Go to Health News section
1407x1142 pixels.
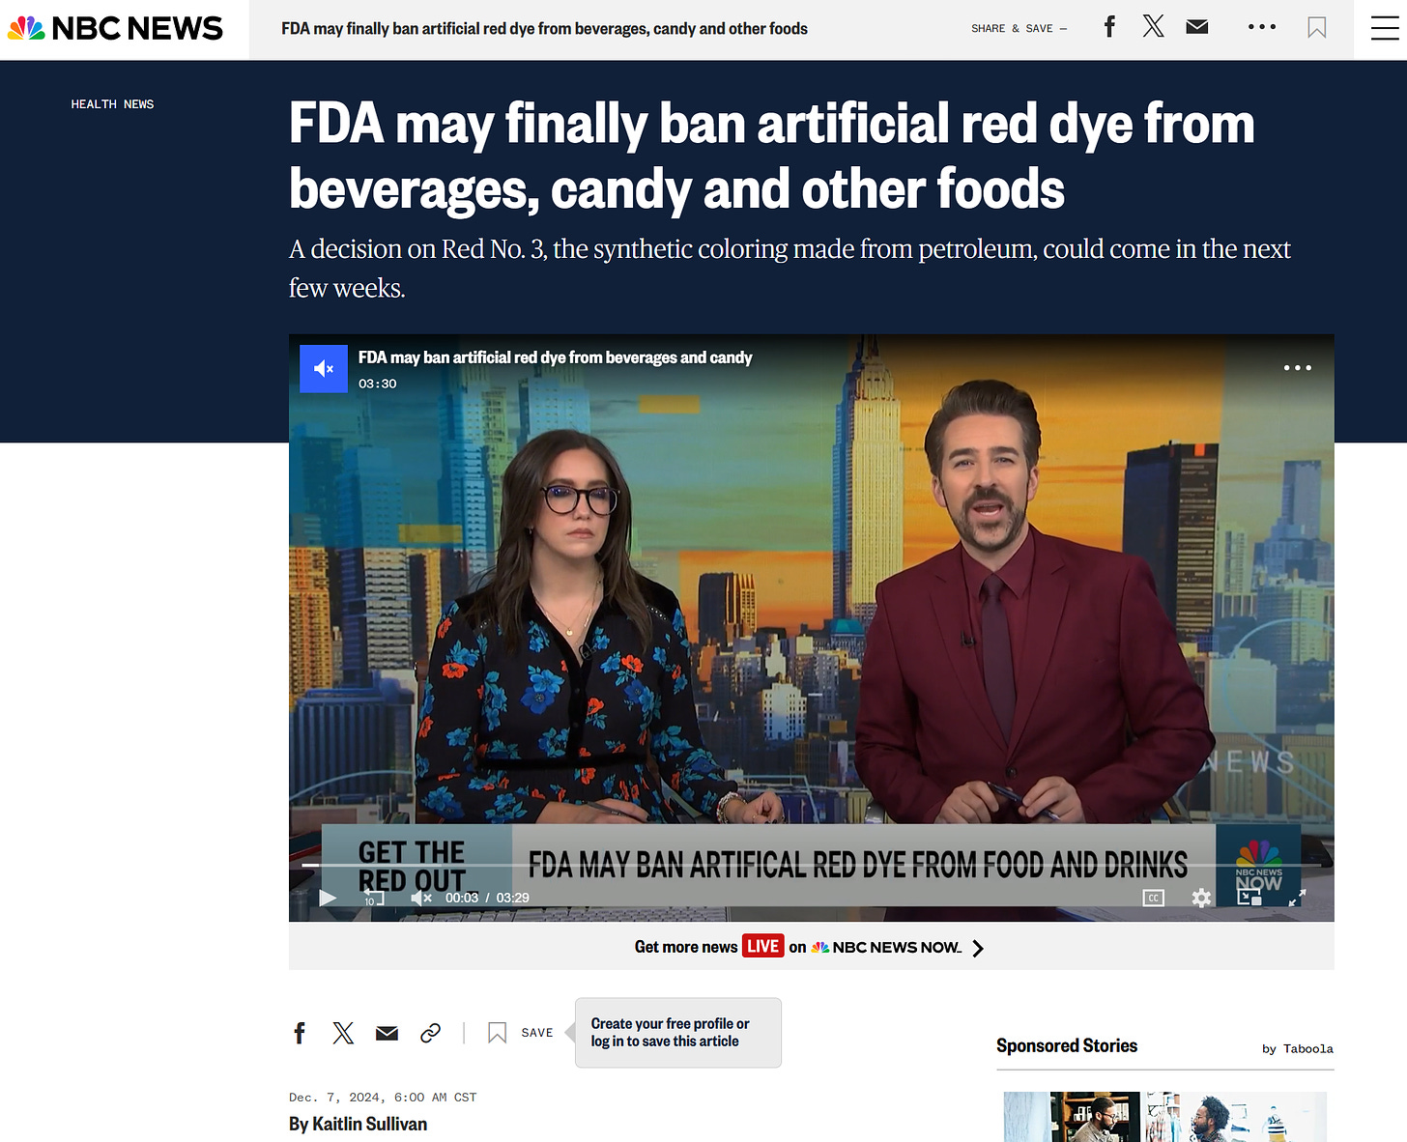[x=112, y=104]
